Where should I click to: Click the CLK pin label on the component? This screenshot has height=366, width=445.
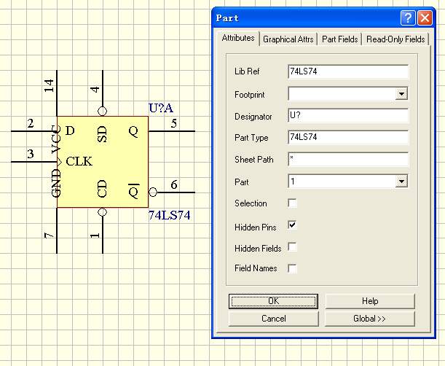tap(79, 161)
